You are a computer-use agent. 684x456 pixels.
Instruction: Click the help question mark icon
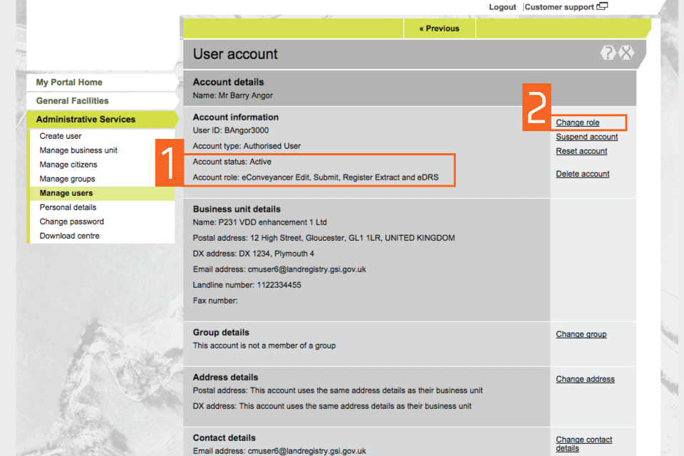pos(608,53)
